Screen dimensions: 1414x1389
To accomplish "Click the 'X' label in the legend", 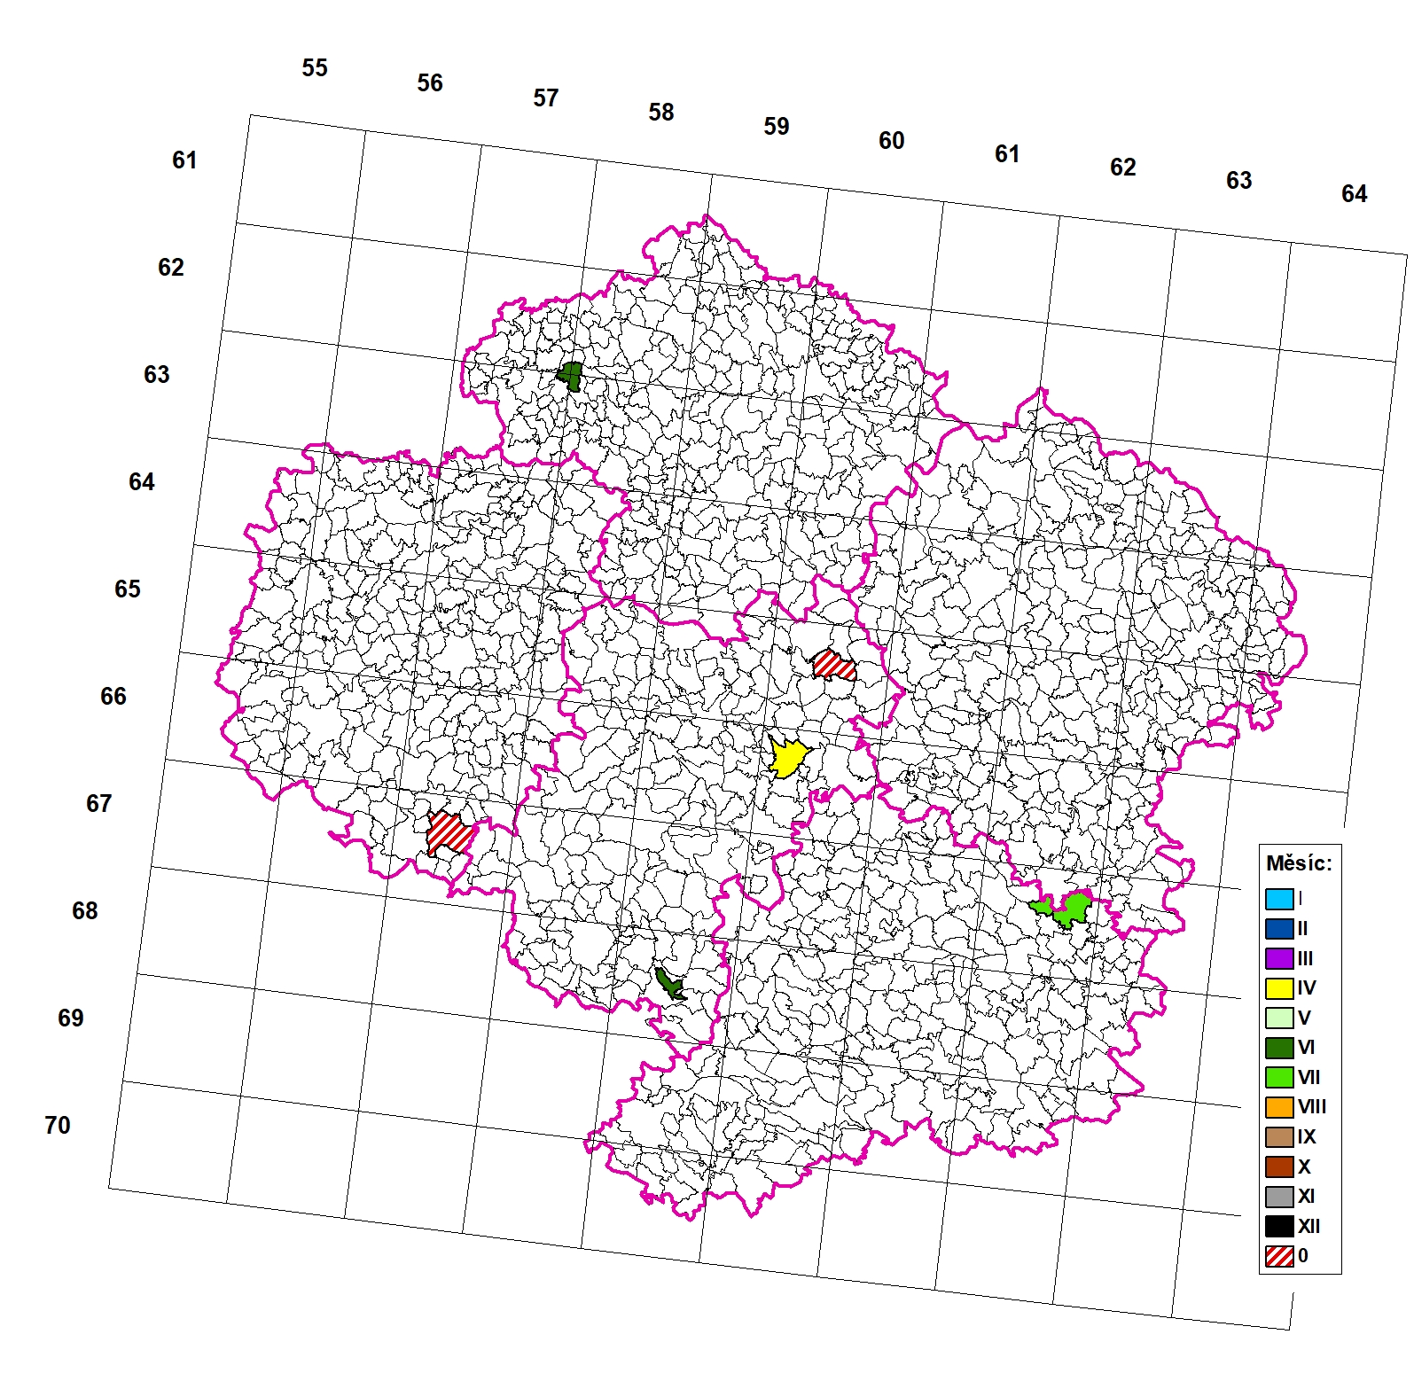I will [x=1304, y=1167].
